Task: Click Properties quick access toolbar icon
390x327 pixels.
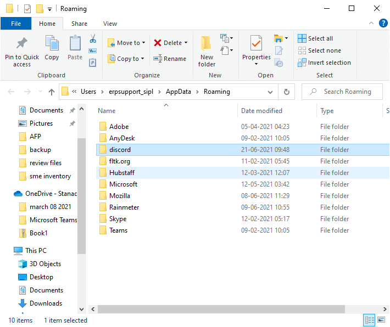Action: [x=27, y=9]
